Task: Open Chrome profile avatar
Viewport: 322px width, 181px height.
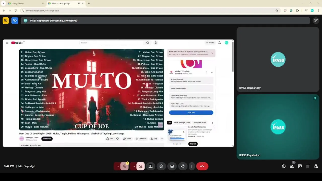Action: click(312, 11)
